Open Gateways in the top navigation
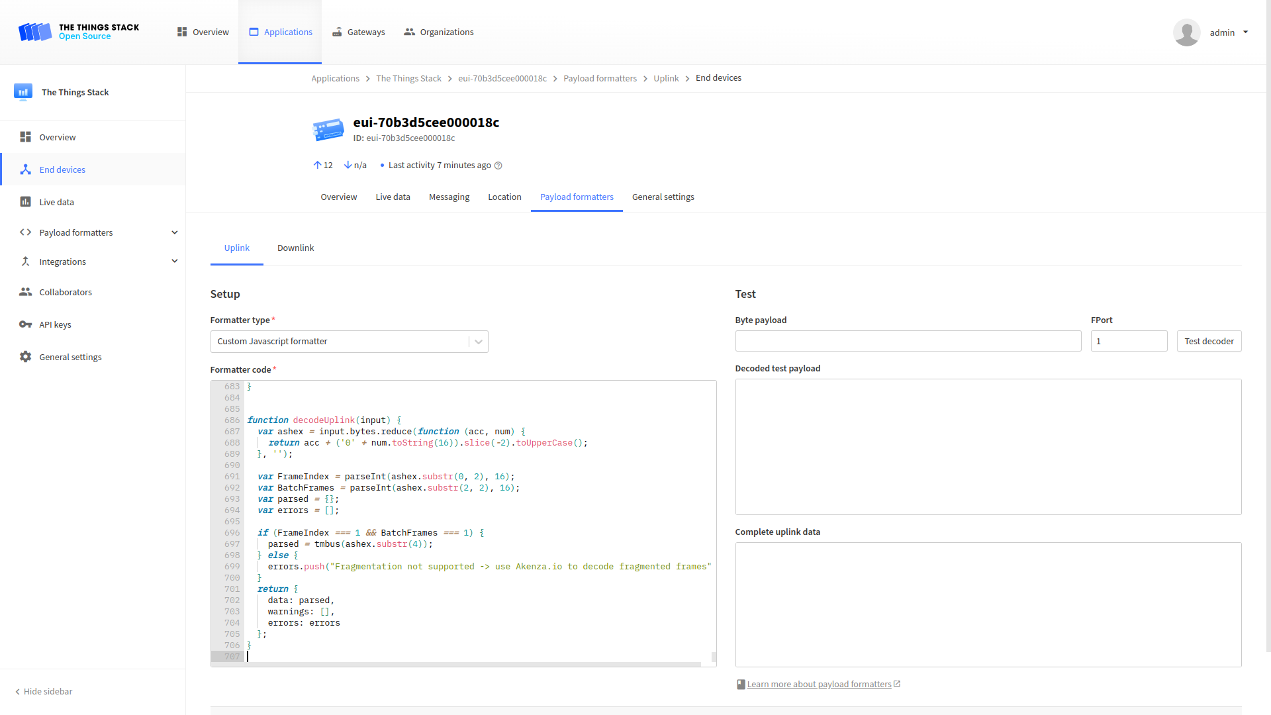The width and height of the screenshot is (1271, 715). (x=358, y=32)
